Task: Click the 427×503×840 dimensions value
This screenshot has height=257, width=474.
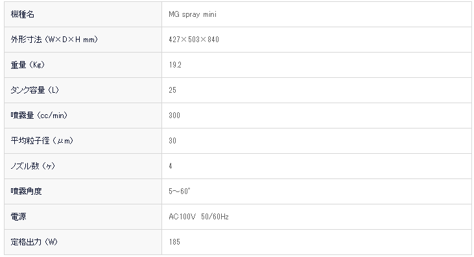Action: coord(194,40)
